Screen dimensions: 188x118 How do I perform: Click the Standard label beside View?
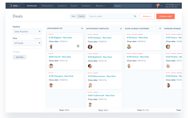[x=38, y=38]
